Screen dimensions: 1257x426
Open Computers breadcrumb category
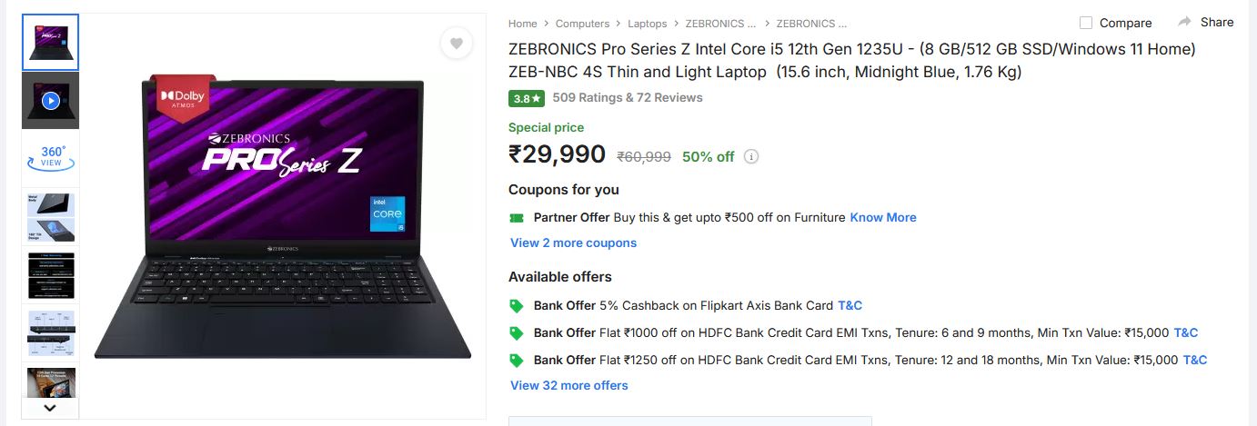pos(582,24)
